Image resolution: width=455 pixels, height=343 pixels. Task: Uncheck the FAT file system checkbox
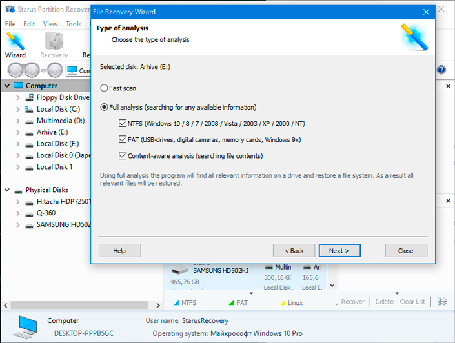point(123,139)
